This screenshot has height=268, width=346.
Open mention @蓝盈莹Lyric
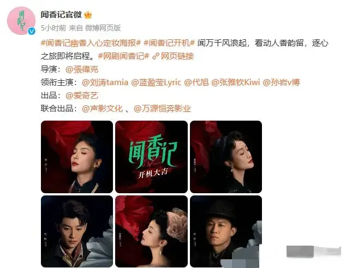click(x=156, y=82)
